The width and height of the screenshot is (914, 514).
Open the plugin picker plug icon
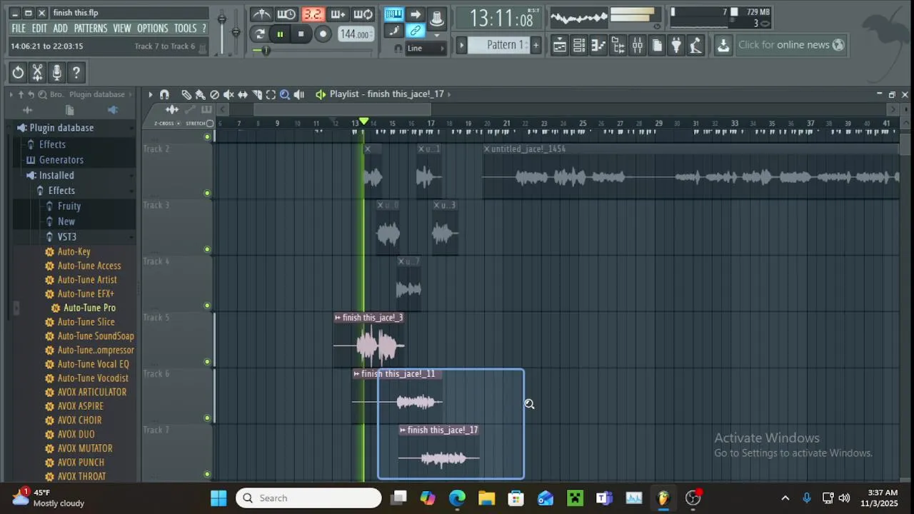pyautogui.click(x=676, y=45)
